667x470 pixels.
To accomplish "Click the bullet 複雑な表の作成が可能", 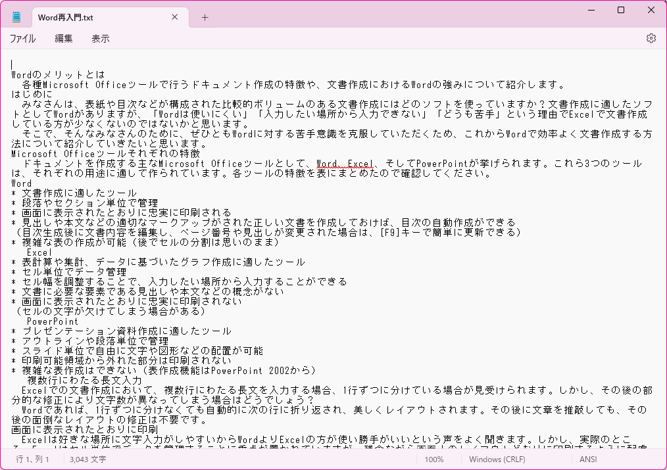I will point(145,242).
